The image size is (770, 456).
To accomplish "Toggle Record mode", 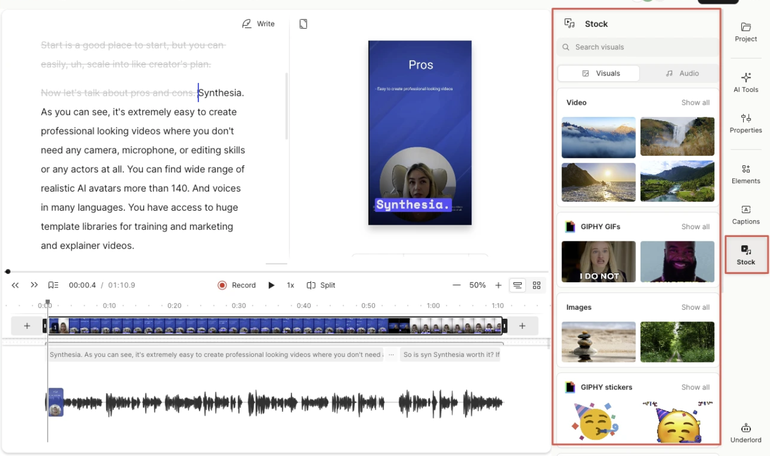I will (x=236, y=285).
